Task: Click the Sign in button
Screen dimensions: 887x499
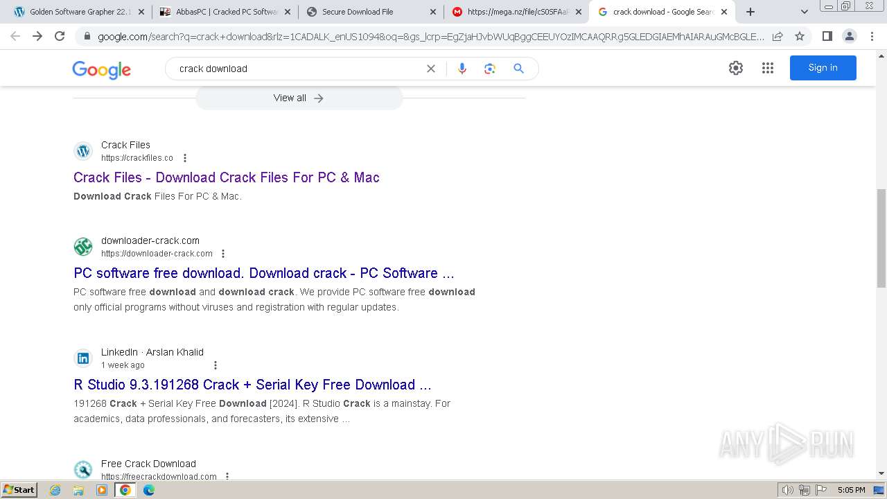Action: pyautogui.click(x=823, y=68)
